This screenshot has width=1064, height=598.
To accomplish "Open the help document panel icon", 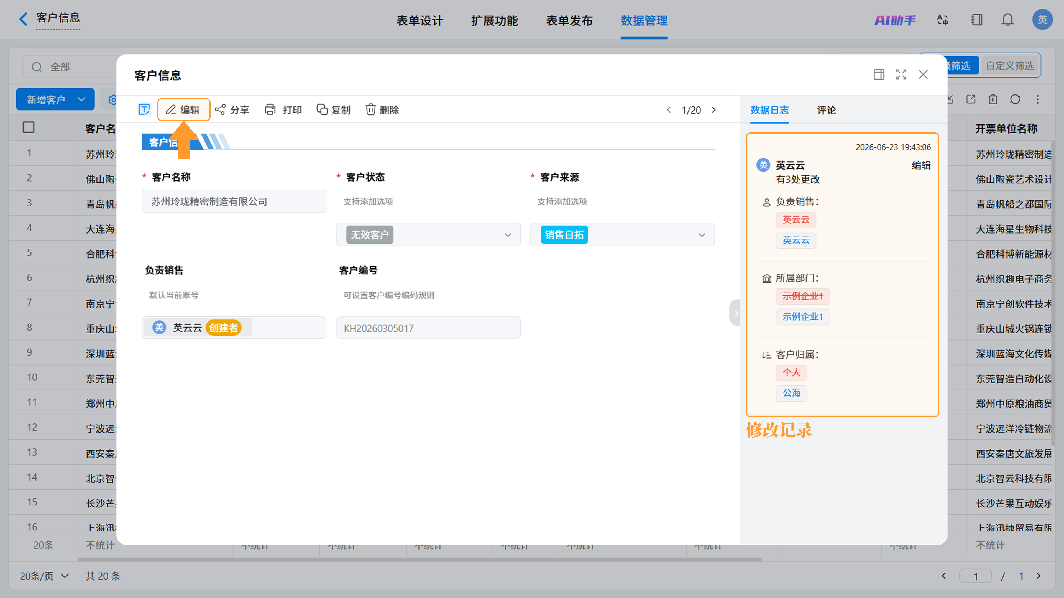I will pos(976,20).
